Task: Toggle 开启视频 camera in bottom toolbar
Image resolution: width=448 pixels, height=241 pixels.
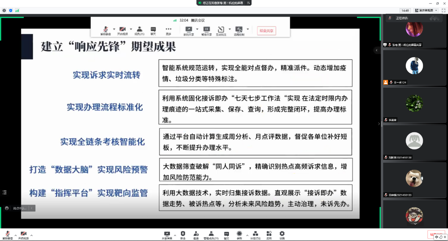Action: (23, 235)
